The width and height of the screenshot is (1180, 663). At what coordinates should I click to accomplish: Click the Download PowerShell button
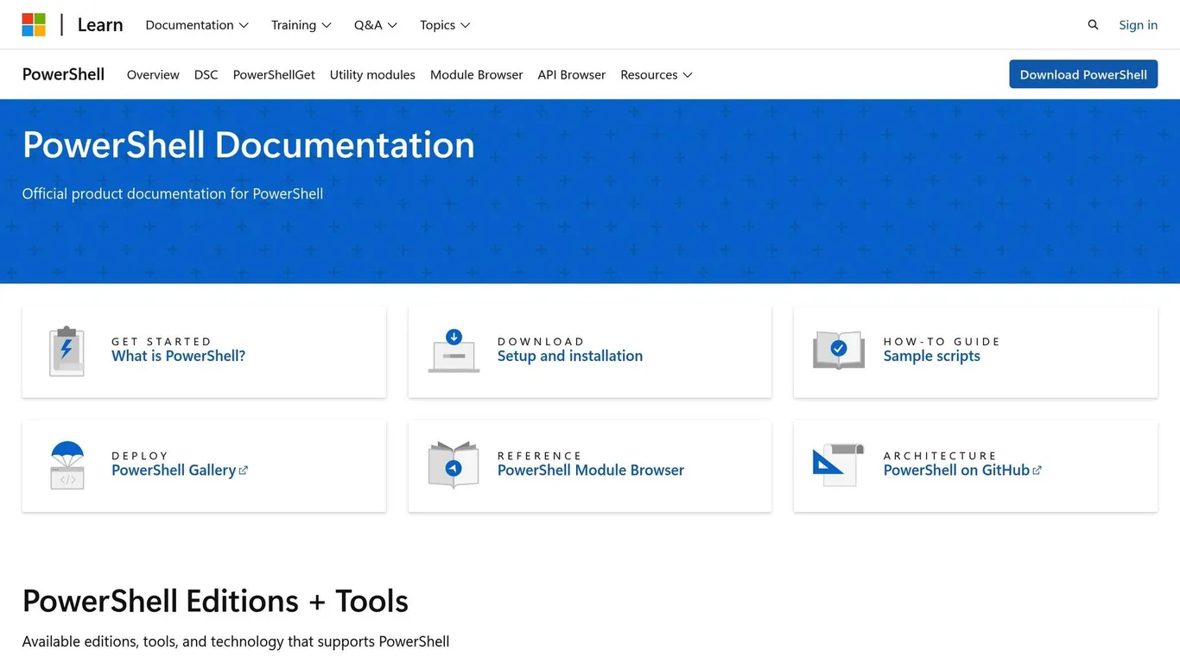point(1083,74)
